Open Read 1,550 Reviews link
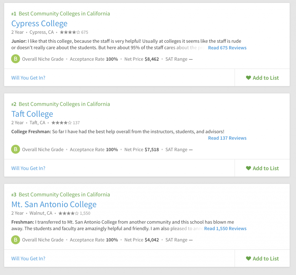This screenshot has height=275, width=296. coord(225,228)
